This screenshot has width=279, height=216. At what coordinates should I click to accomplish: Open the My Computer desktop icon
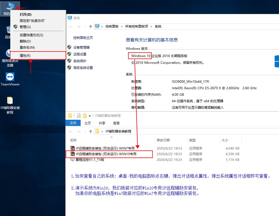(x=10, y=9)
